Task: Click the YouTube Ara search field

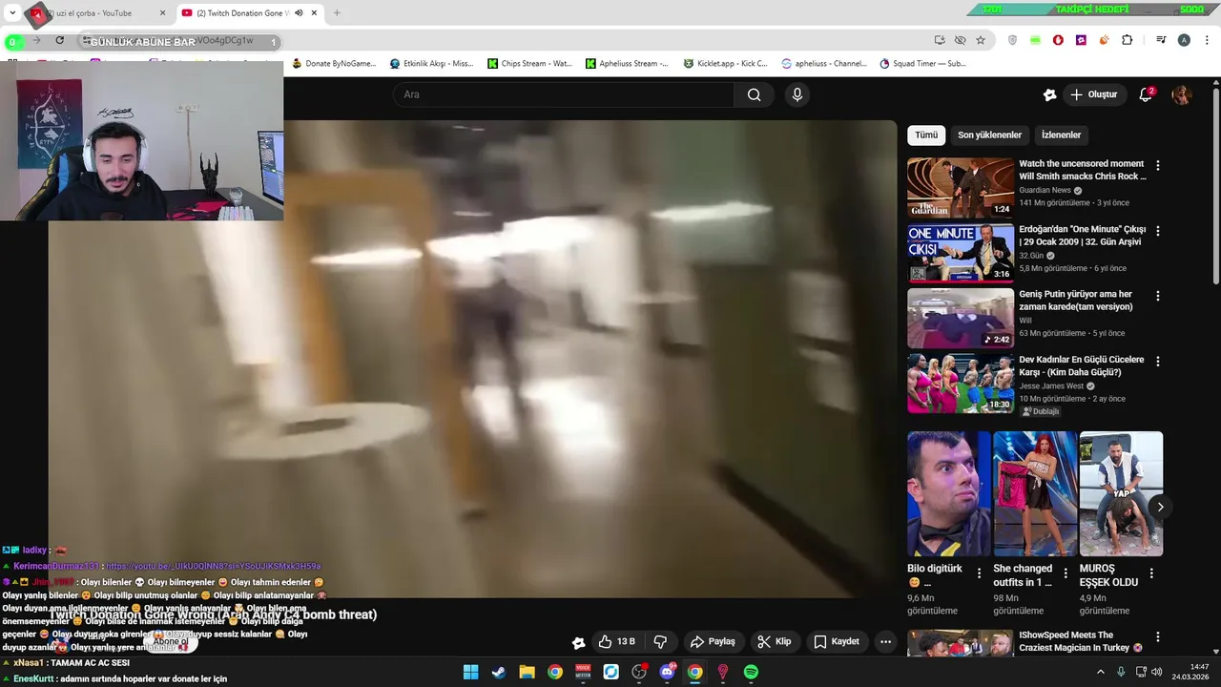Action: [x=563, y=94]
